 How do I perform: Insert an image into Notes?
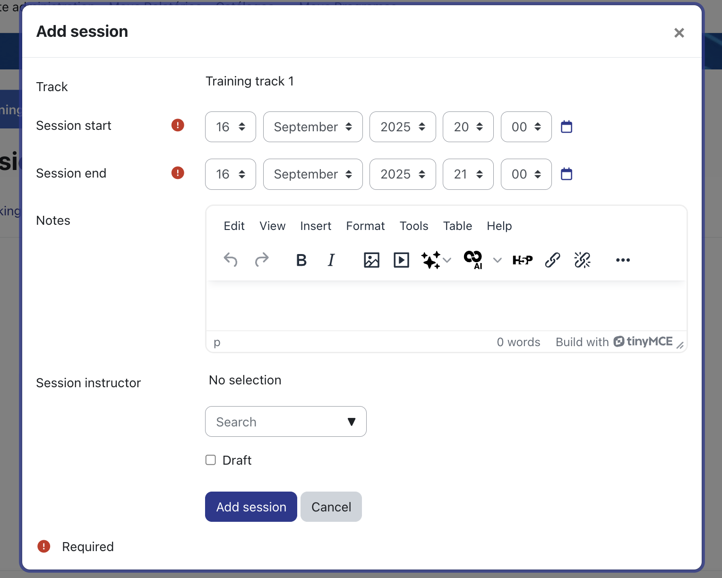pos(371,260)
